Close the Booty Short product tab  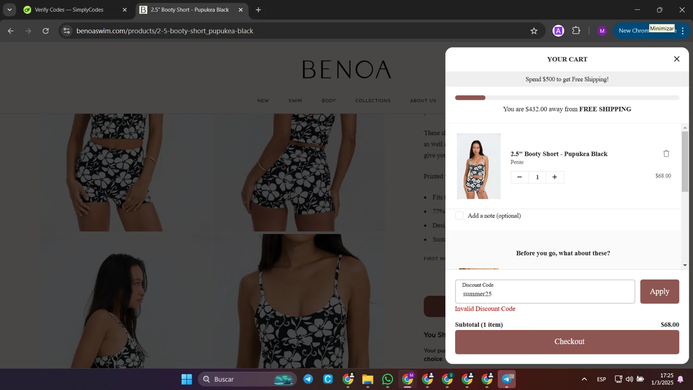(x=240, y=10)
